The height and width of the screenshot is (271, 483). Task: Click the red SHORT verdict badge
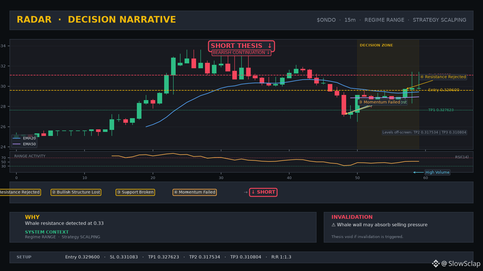click(263, 192)
